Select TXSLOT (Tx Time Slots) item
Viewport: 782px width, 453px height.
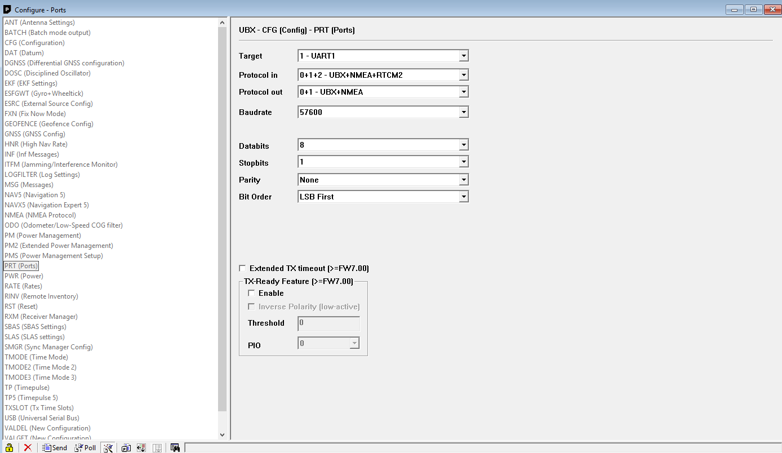(39, 408)
